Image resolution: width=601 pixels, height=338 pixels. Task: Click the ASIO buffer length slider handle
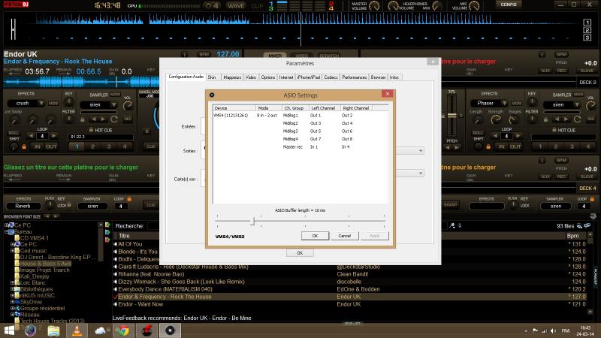(252, 221)
